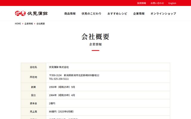Click the value 1950年（昭和25年）9月
The width and height of the screenshot is (191, 119).
point(62,87)
